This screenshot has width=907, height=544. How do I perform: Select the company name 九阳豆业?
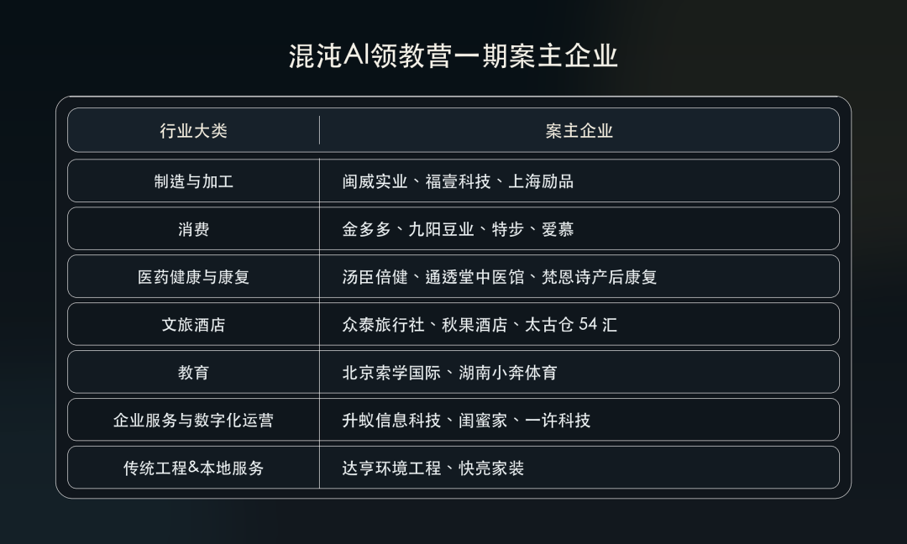(442, 229)
